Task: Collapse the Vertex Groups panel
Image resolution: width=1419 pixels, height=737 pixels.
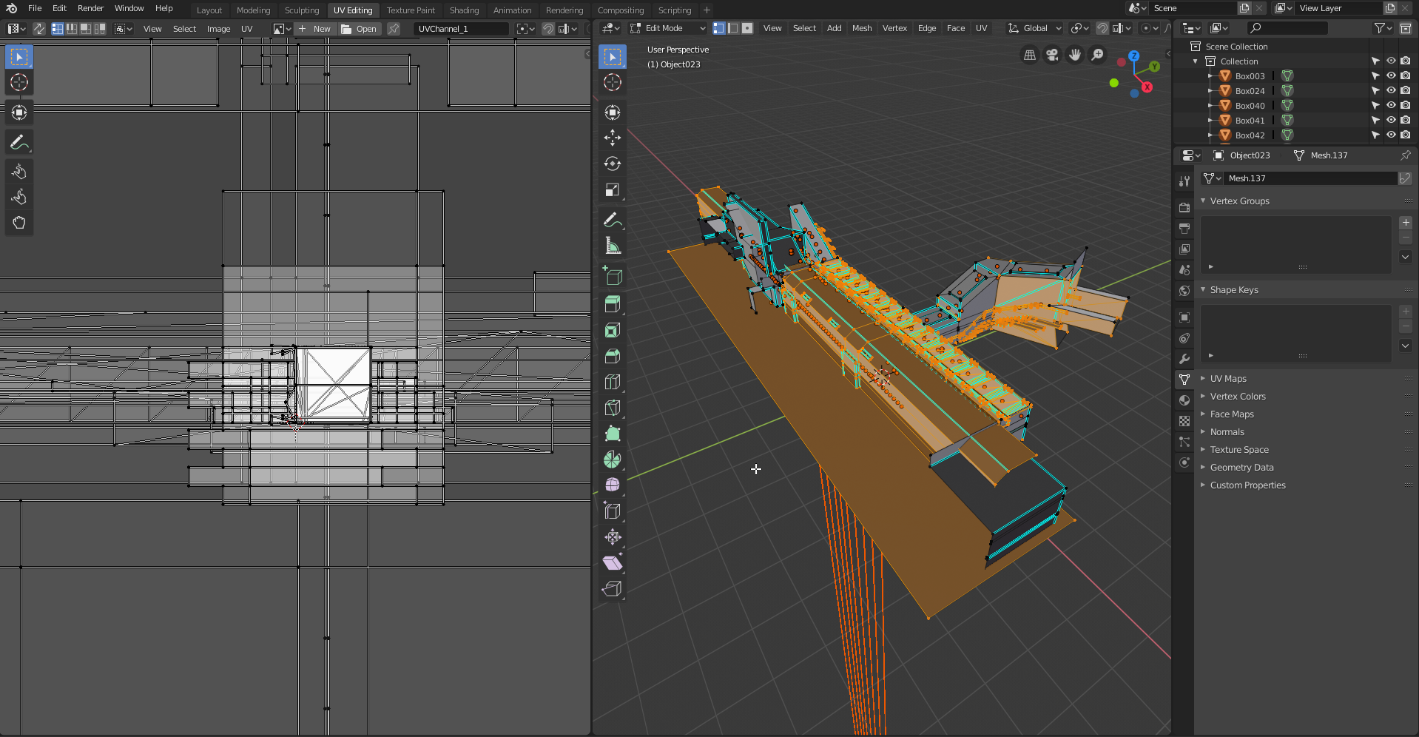Action: point(1239,201)
